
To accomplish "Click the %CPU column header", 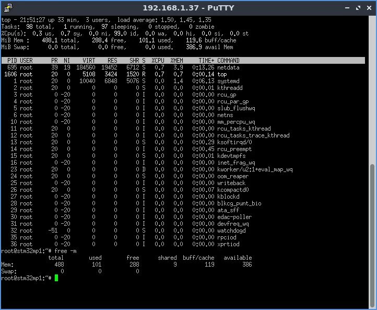I will click(158, 61).
